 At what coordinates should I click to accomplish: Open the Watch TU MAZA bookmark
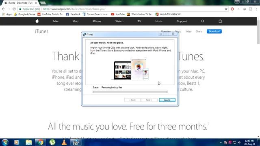tap(168, 14)
